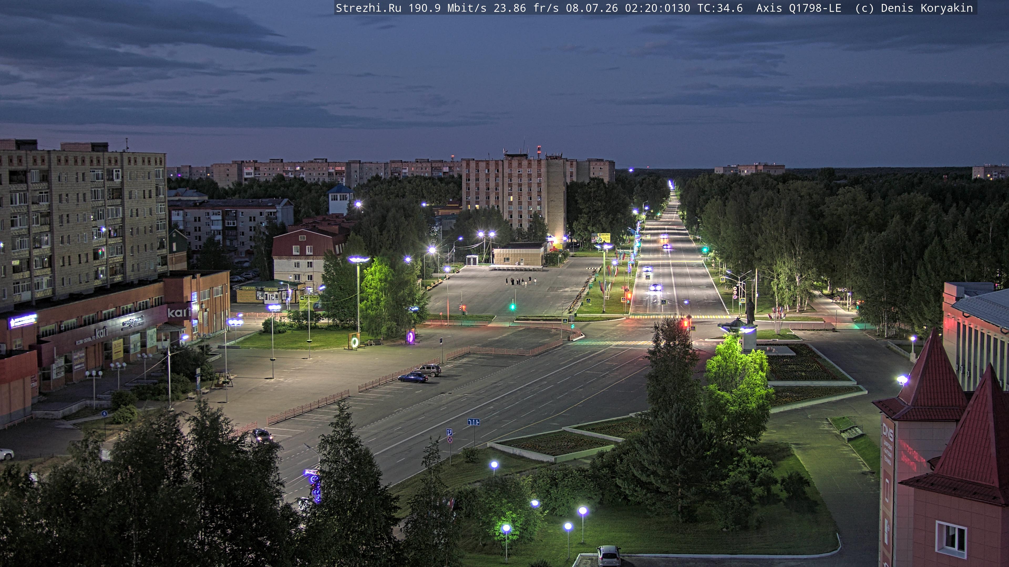Screen dimensions: 1009x567
Task: Click the (c) Denis Koryakin credit
Action: [x=914, y=8]
